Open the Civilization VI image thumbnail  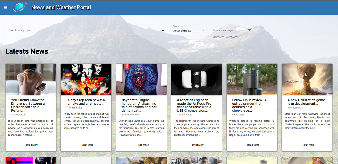click(307, 79)
